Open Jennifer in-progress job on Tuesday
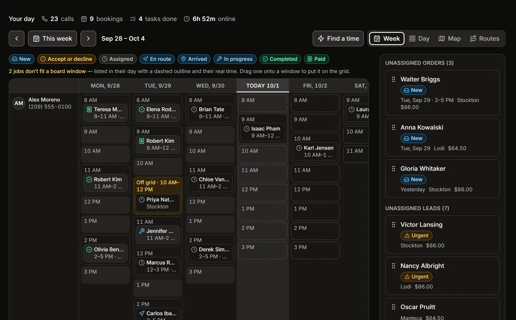516x320 pixels. [158, 234]
